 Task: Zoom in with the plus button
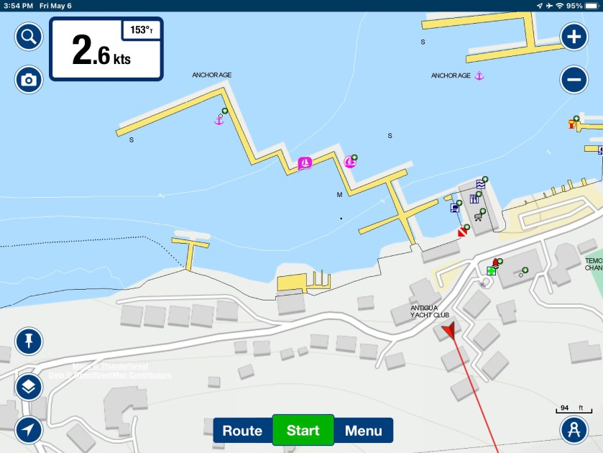574,37
